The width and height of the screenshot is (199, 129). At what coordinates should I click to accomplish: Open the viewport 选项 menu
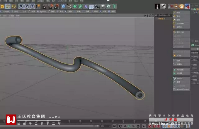pyautogui.click(x=5, y=16)
